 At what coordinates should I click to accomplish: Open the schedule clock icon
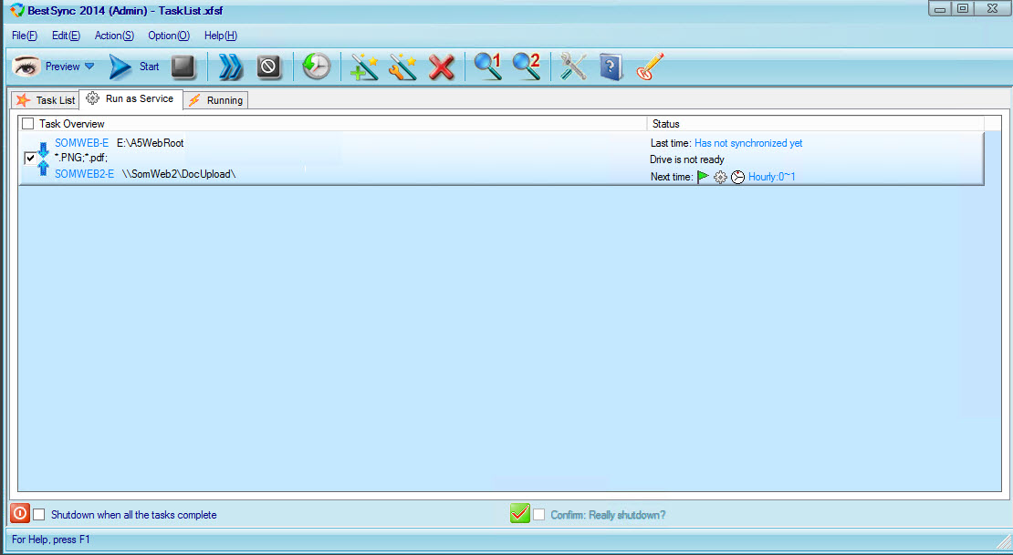click(317, 67)
